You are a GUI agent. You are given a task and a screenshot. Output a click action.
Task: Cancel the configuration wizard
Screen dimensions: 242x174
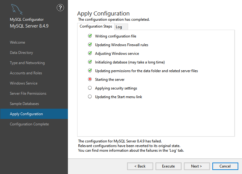click(225, 166)
